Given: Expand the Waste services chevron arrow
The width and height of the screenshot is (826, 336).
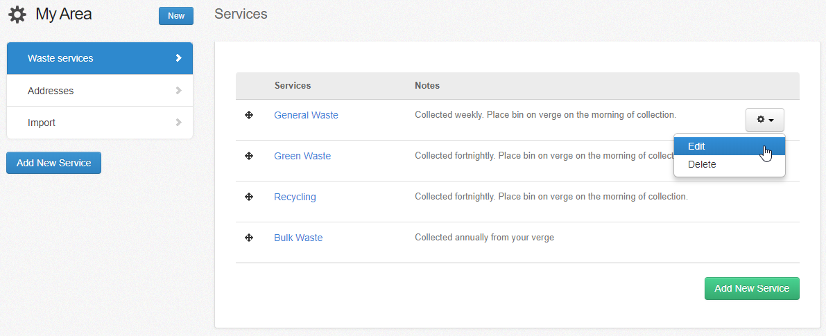Looking at the screenshot, I should (178, 58).
